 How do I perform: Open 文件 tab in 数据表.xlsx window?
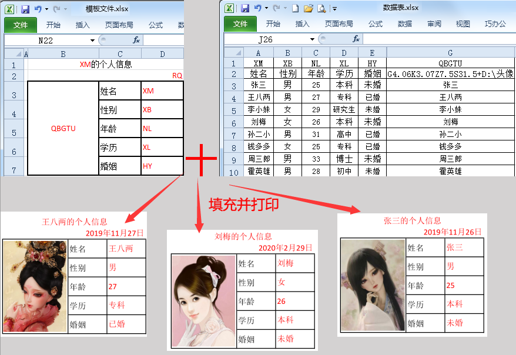click(240, 24)
